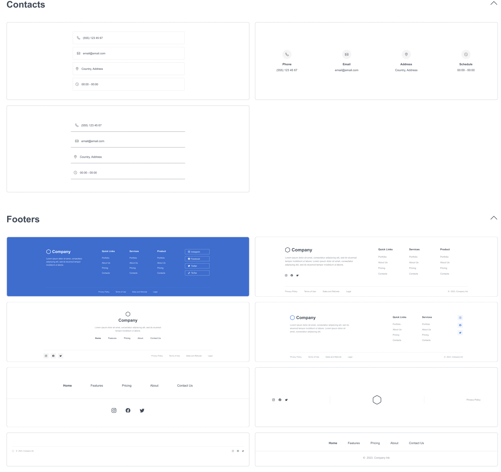The width and height of the screenshot is (501, 472).
Task: Select the underlined contact list template
Action: 128,149
